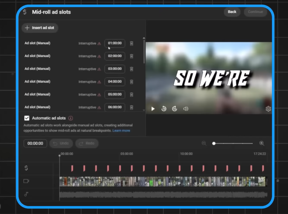This screenshot has width=288, height=214.
Task: Click the audio waveform track
Action: 163,195
